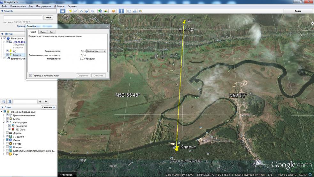The height and width of the screenshot is (177, 314).
Task: Toggle the sidebar panel toolbar icon
Action: [63, 11]
